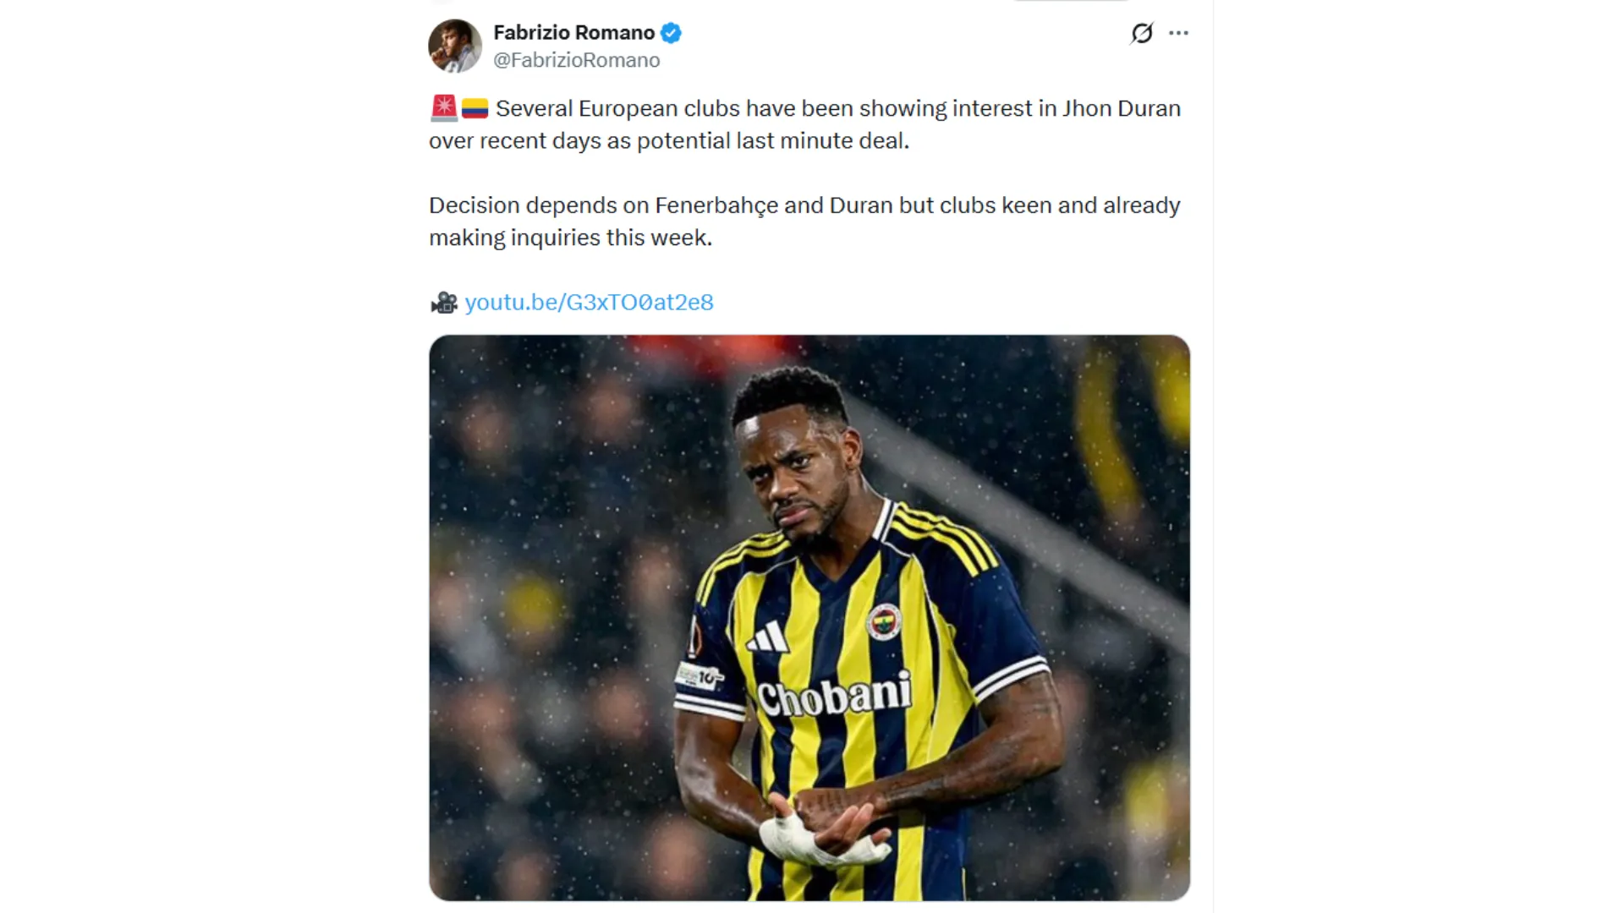Open the attached player photo
1624x913 pixels.
[809, 618]
